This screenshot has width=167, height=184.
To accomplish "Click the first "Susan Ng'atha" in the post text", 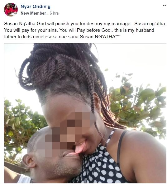I will click(x=20, y=24).
